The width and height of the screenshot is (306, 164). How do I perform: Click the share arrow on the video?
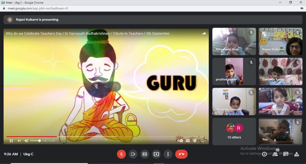[204, 34]
